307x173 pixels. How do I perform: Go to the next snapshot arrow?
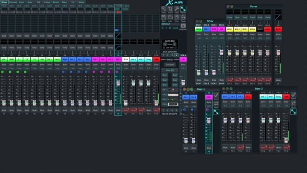(x=170, y=28)
